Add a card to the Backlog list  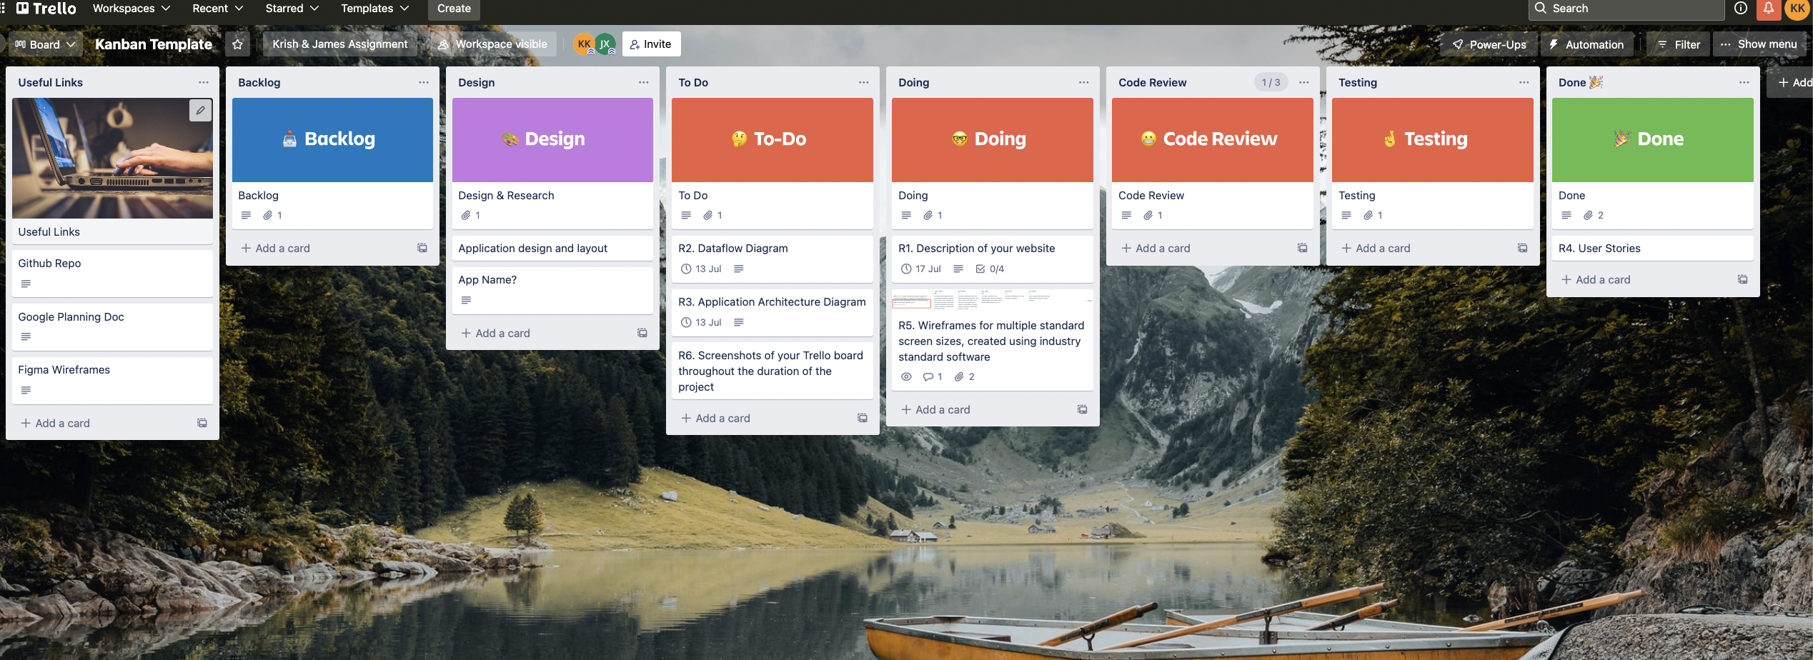coord(276,249)
